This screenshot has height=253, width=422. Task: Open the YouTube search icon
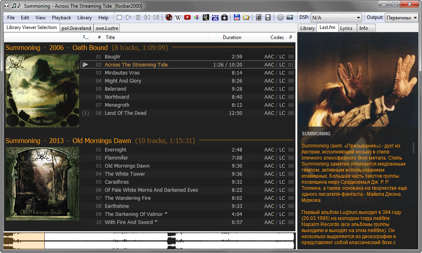coord(187,17)
